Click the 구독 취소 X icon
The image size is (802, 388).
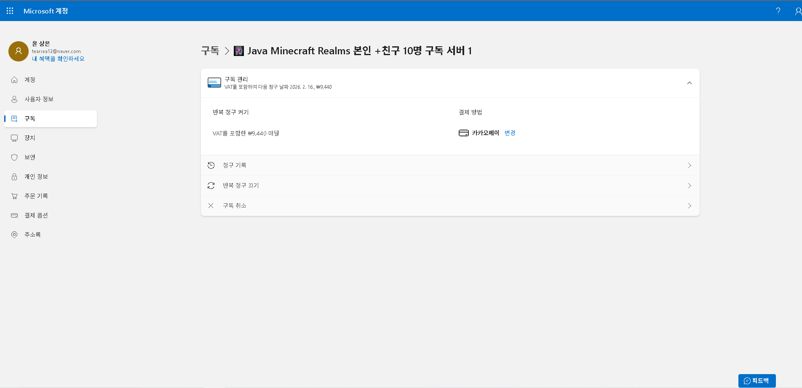coord(211,206)
